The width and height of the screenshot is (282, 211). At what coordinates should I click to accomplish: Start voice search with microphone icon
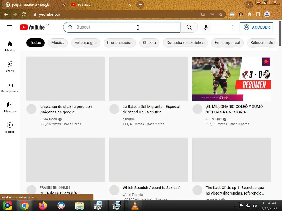coord(205,27)
